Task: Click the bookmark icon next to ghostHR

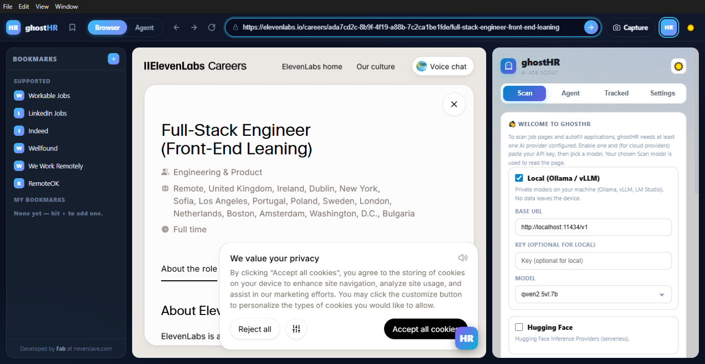Action: (72, 28)
